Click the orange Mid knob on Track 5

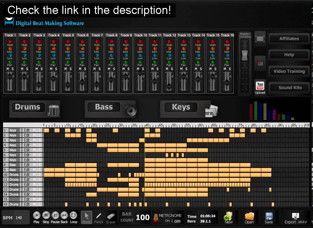point(68,48)
